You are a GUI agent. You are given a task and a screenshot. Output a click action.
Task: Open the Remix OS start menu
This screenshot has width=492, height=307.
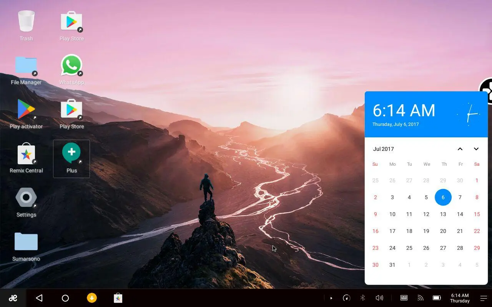(x=13, y=298)
